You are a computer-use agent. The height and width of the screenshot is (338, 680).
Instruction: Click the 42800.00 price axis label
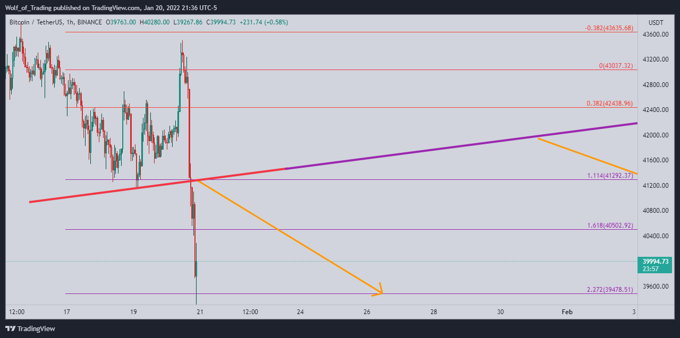tap(655, 85)
